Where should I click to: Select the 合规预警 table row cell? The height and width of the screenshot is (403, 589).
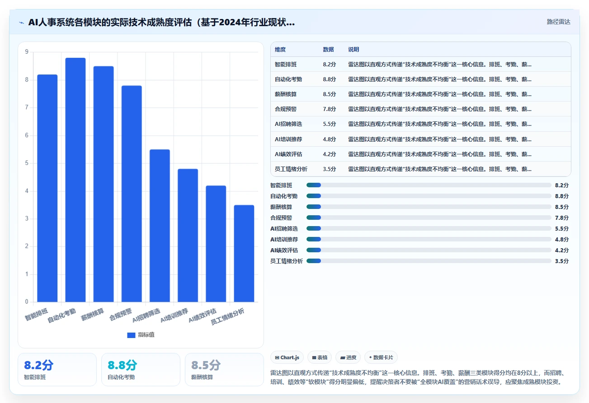(286, 109)
